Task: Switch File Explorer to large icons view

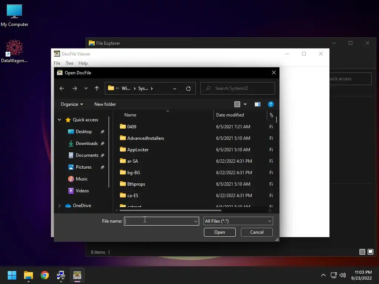Action: [370, 252]
